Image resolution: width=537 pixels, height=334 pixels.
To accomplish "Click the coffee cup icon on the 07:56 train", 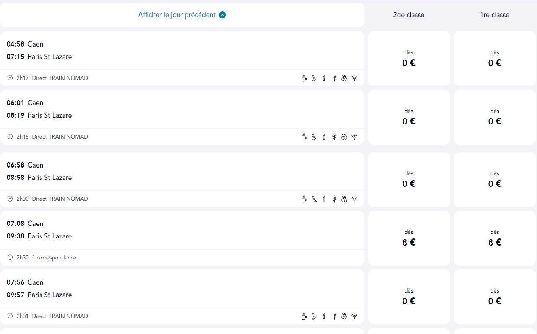I will tap(304, 316).
